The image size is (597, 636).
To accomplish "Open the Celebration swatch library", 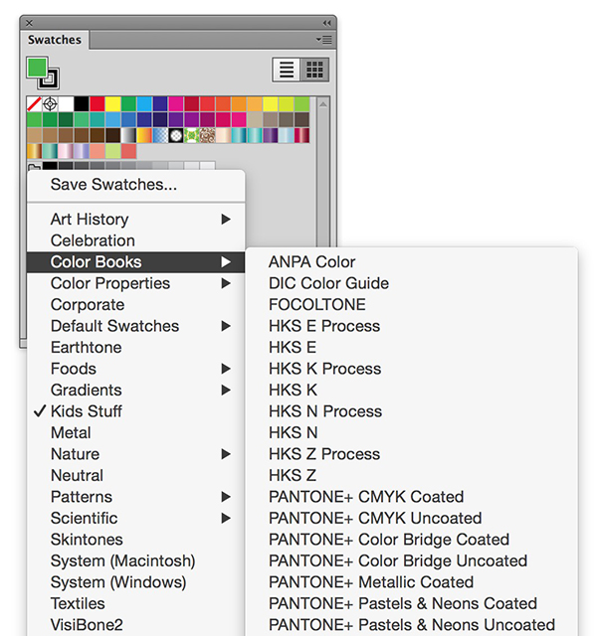I will (x=136, y=240).
